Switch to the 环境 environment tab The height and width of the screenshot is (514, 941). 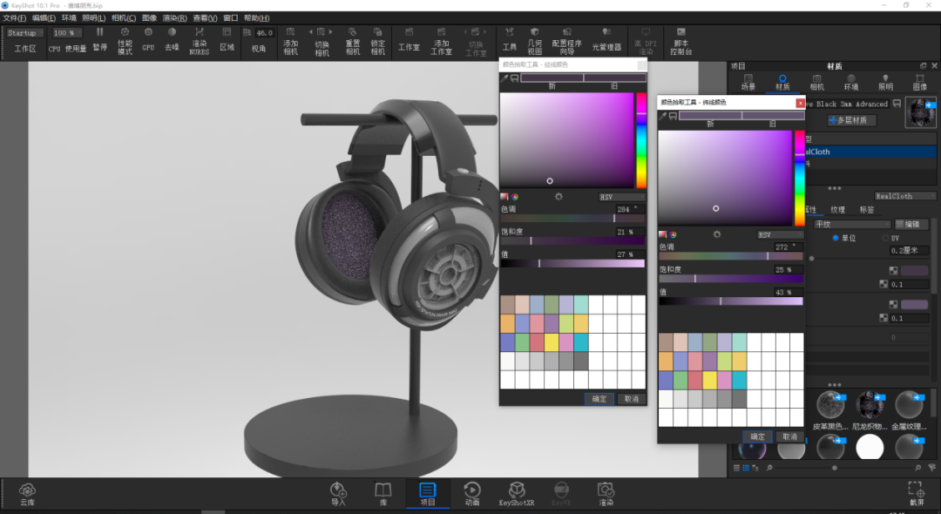click(x=851, y=82)
